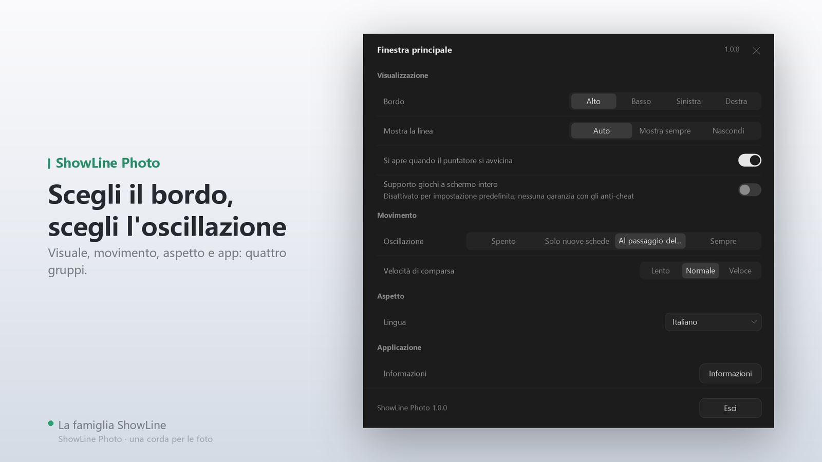Click the Aspetto section heading
This screenshot has height=462, width=822.
point(390,296)
